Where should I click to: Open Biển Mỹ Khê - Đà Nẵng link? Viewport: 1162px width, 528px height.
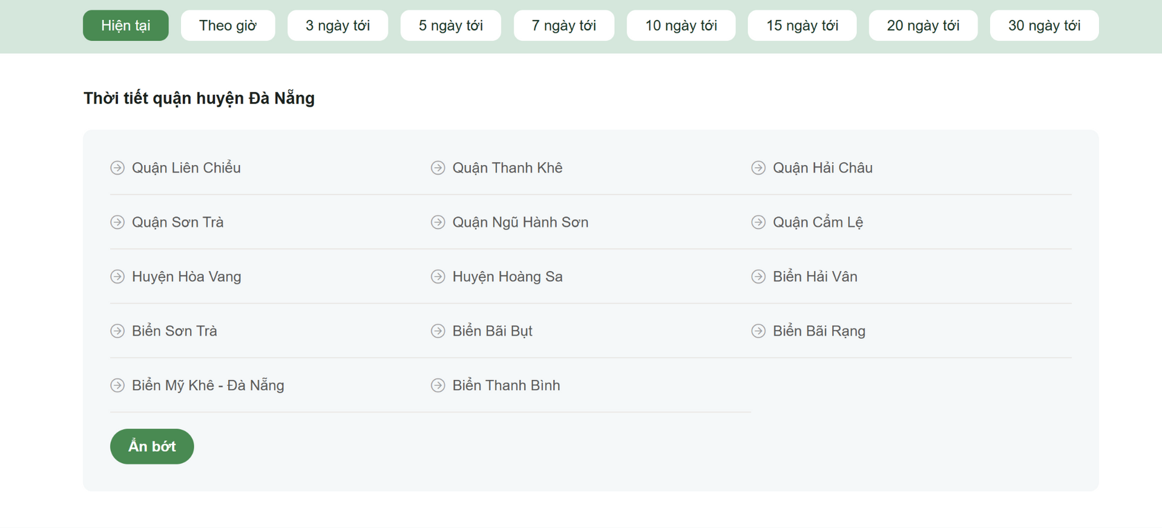coord(208,385)
